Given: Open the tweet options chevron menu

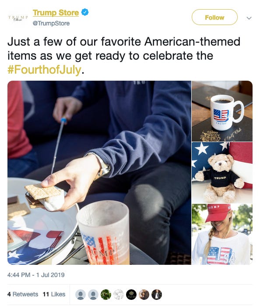Looking at the screenshot, I should (249, 18).
